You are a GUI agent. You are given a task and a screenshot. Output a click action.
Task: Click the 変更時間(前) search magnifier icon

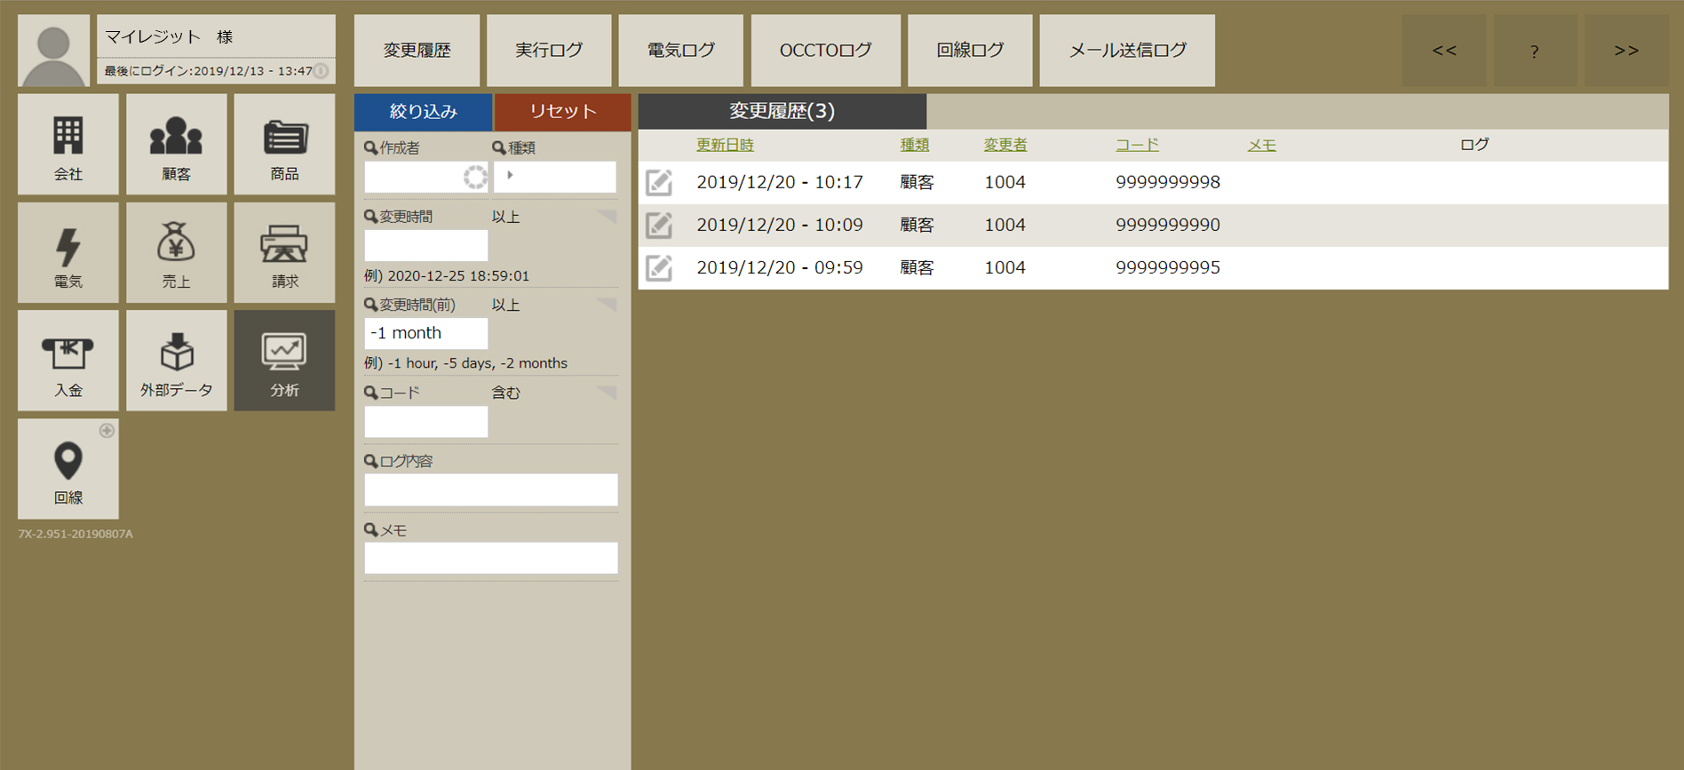(x=371, y=305)
